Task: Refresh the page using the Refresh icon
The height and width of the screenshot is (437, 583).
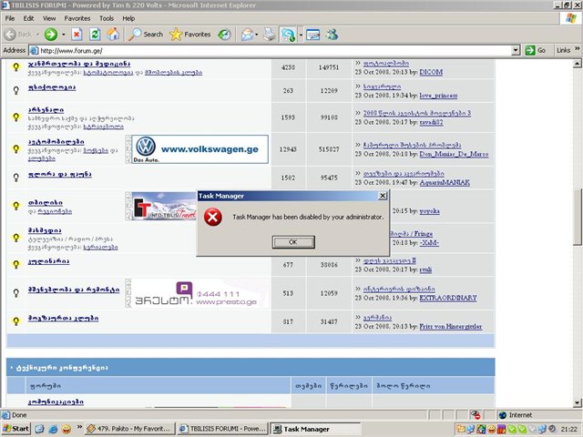Action: 95,35
